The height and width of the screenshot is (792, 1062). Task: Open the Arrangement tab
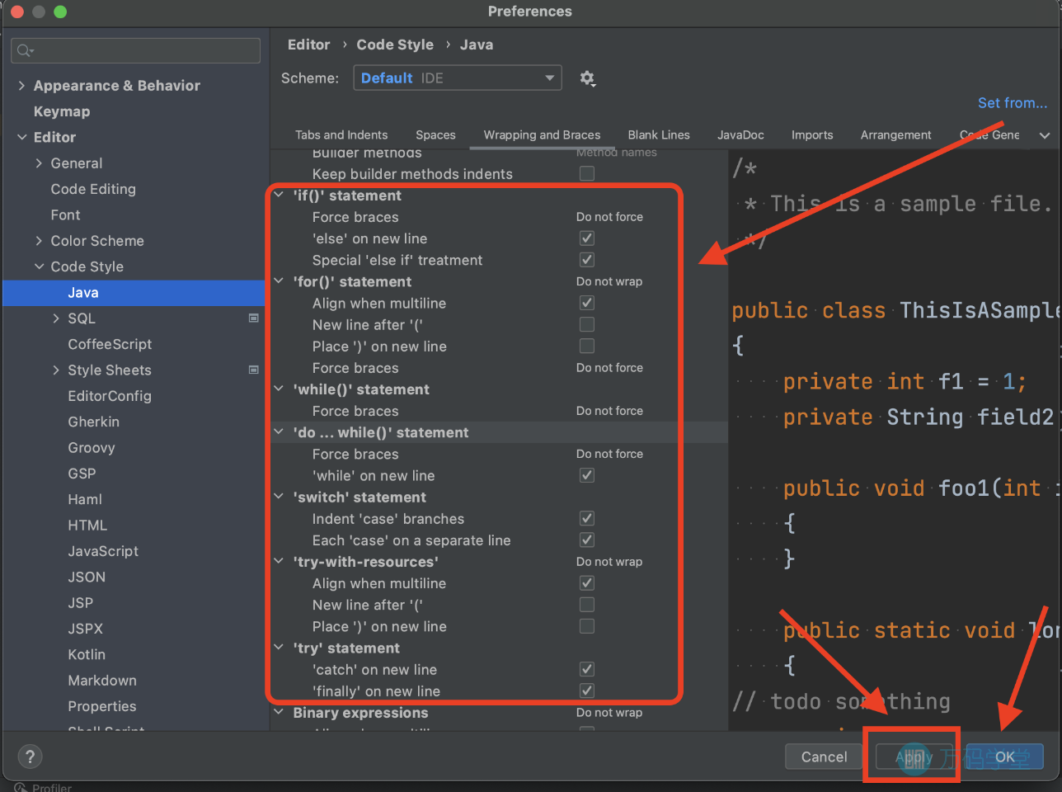(x=895, y=135)
